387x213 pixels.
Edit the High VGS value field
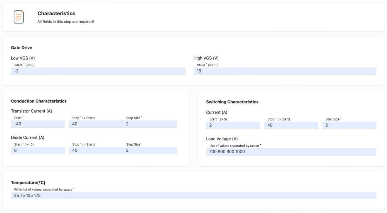[285, 71]
